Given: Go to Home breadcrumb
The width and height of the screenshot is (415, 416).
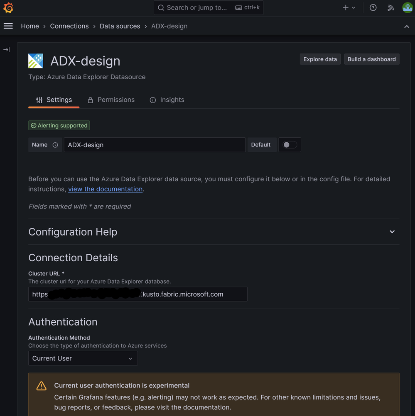Looking at the screenshot, I should pyautogui.click(x=30, y=26).
